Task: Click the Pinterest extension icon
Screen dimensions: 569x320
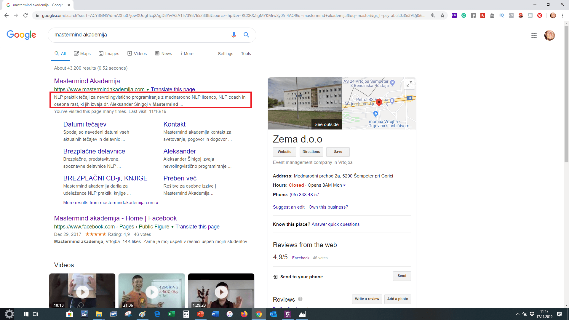Action: click(540, 15)
